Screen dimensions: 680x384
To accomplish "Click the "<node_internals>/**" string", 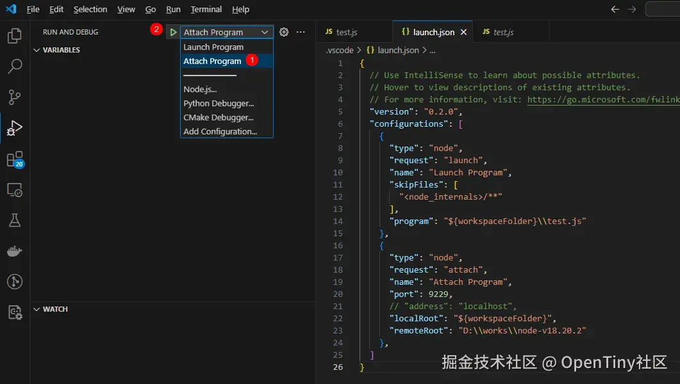I will [x=451, y=197].
